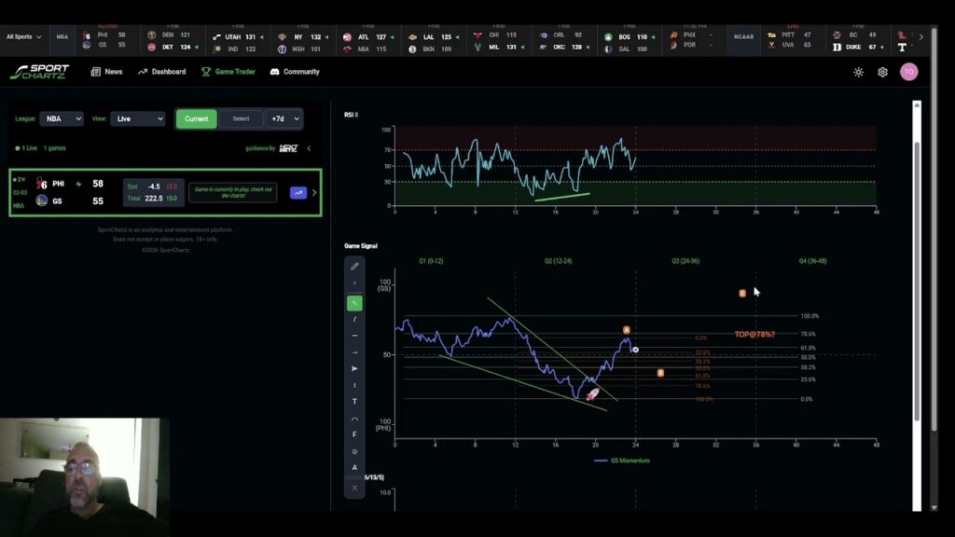Open the Community menu item
Screen dimensions: 955x537
295,72
